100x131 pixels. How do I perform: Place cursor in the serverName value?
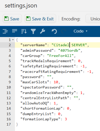pos(69,45)
